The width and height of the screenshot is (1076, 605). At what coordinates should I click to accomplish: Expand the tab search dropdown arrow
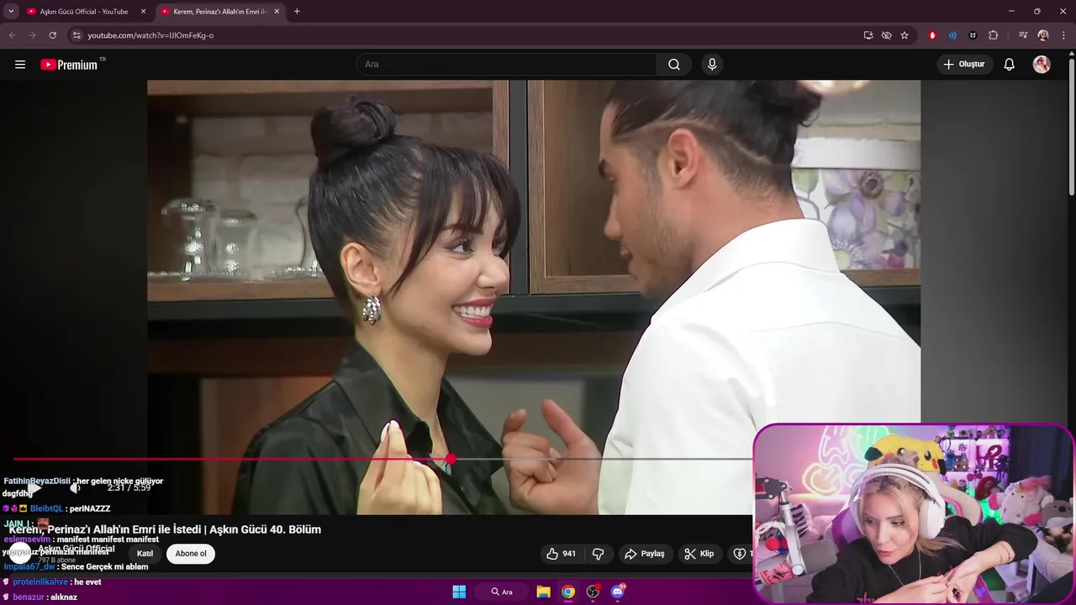pyautogui.click(x=11, y=12)
